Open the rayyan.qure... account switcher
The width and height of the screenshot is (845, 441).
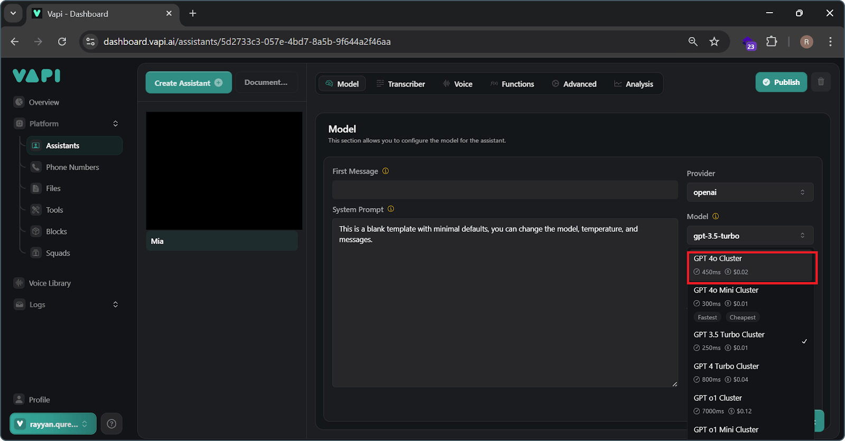53,424
